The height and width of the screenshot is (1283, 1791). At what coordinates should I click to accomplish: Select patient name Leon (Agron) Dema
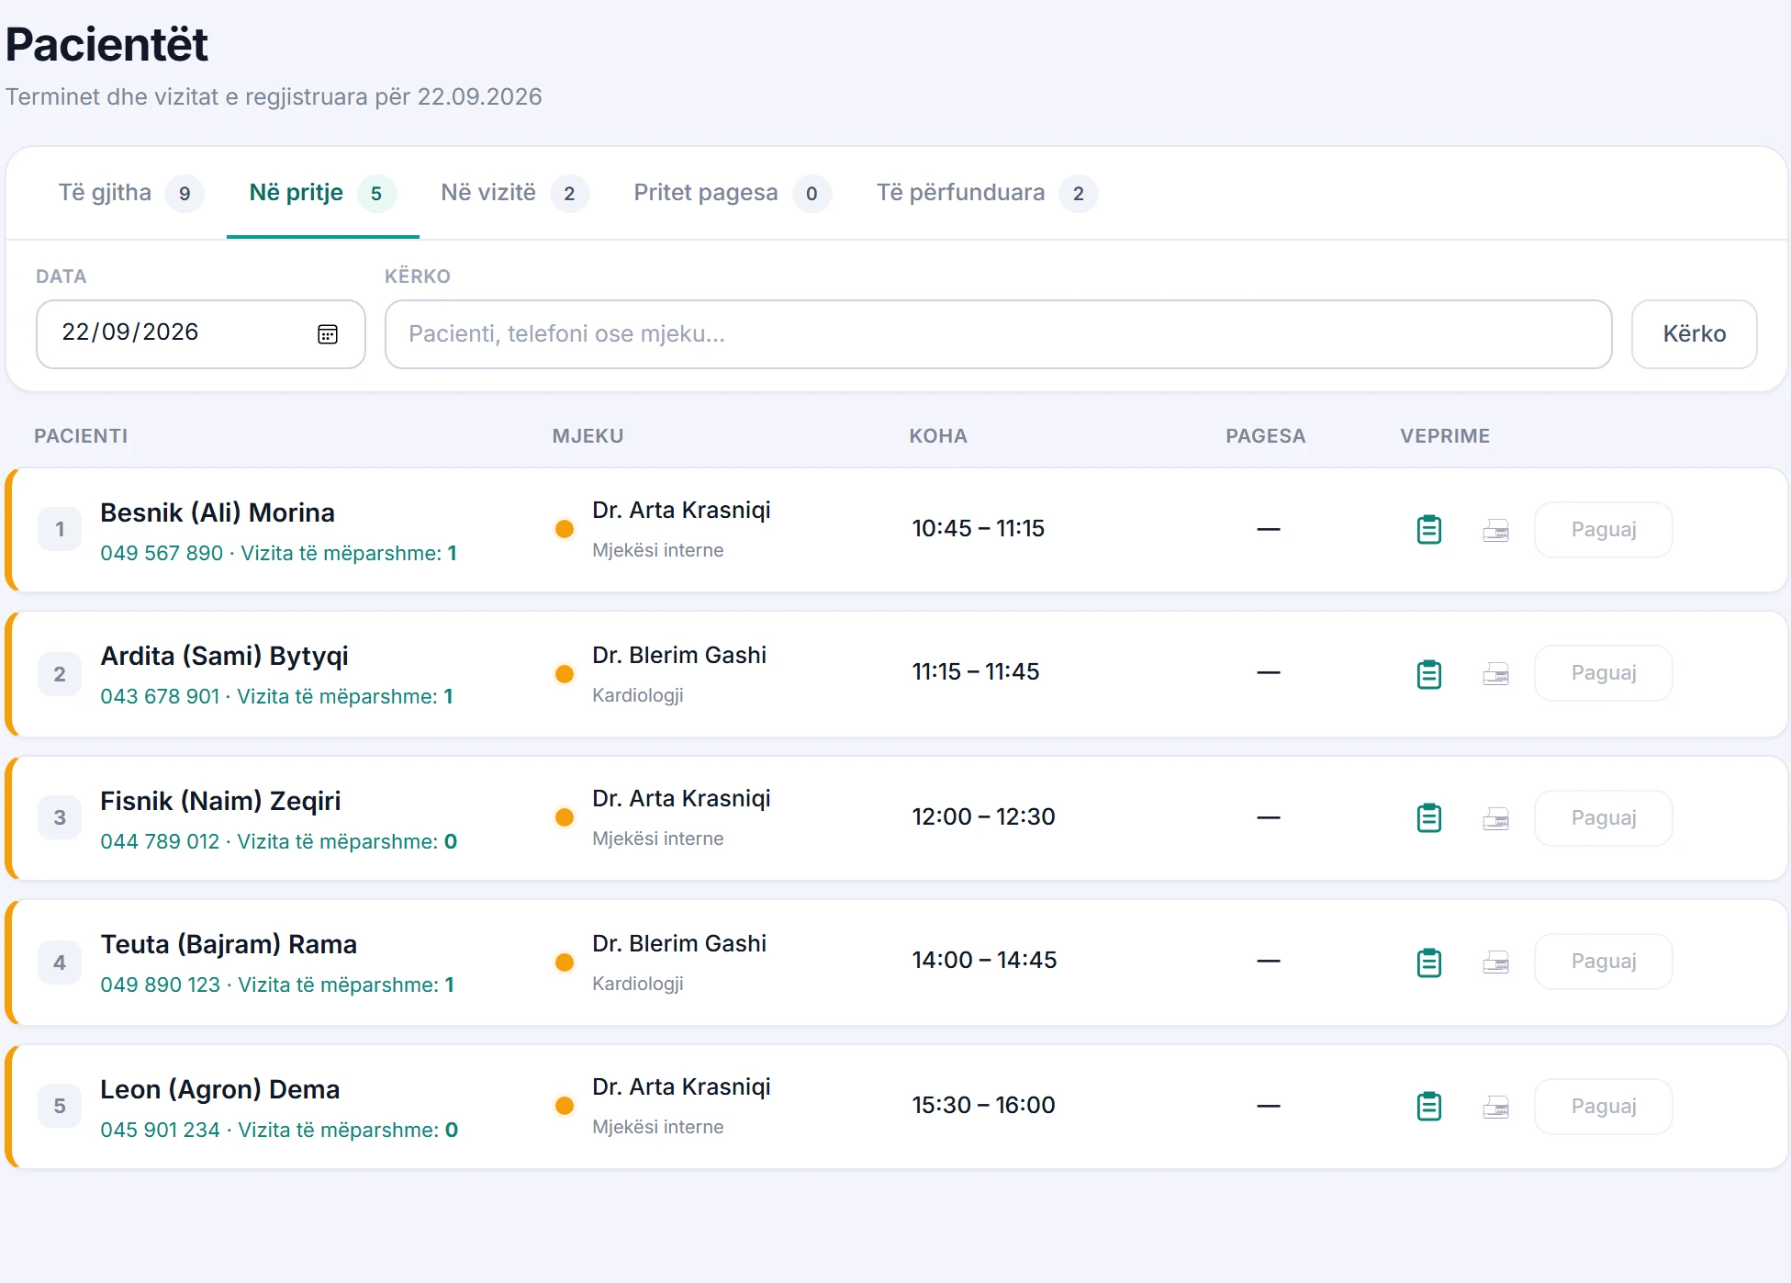coord(220,1089)
